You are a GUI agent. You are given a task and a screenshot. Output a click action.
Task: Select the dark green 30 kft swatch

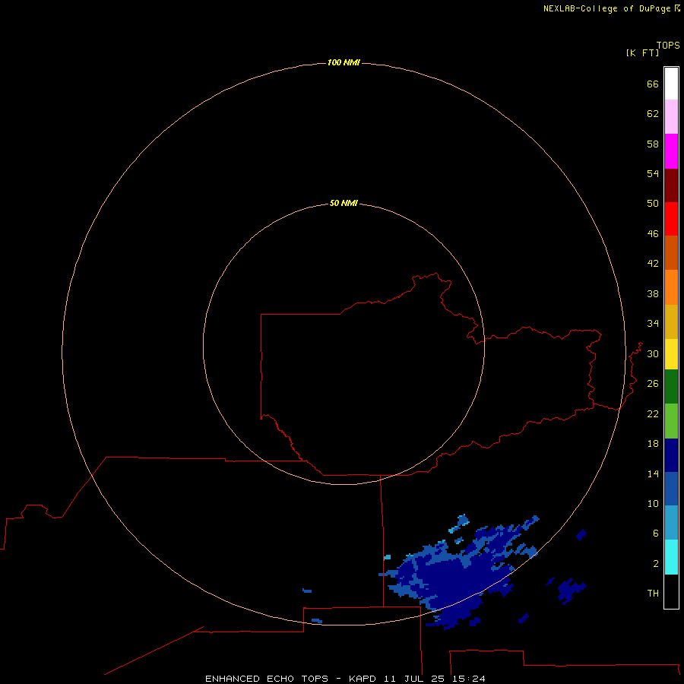click(x=671, y=387)
